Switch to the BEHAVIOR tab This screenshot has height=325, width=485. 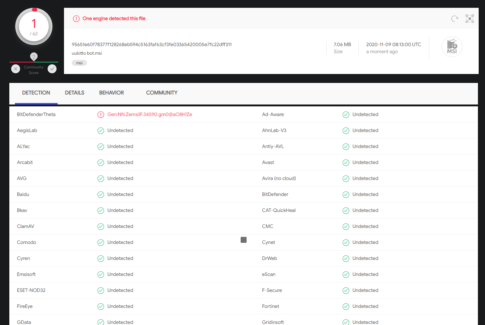[112, 93]
